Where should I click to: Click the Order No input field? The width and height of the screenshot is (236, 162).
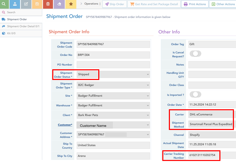point(113,55)
